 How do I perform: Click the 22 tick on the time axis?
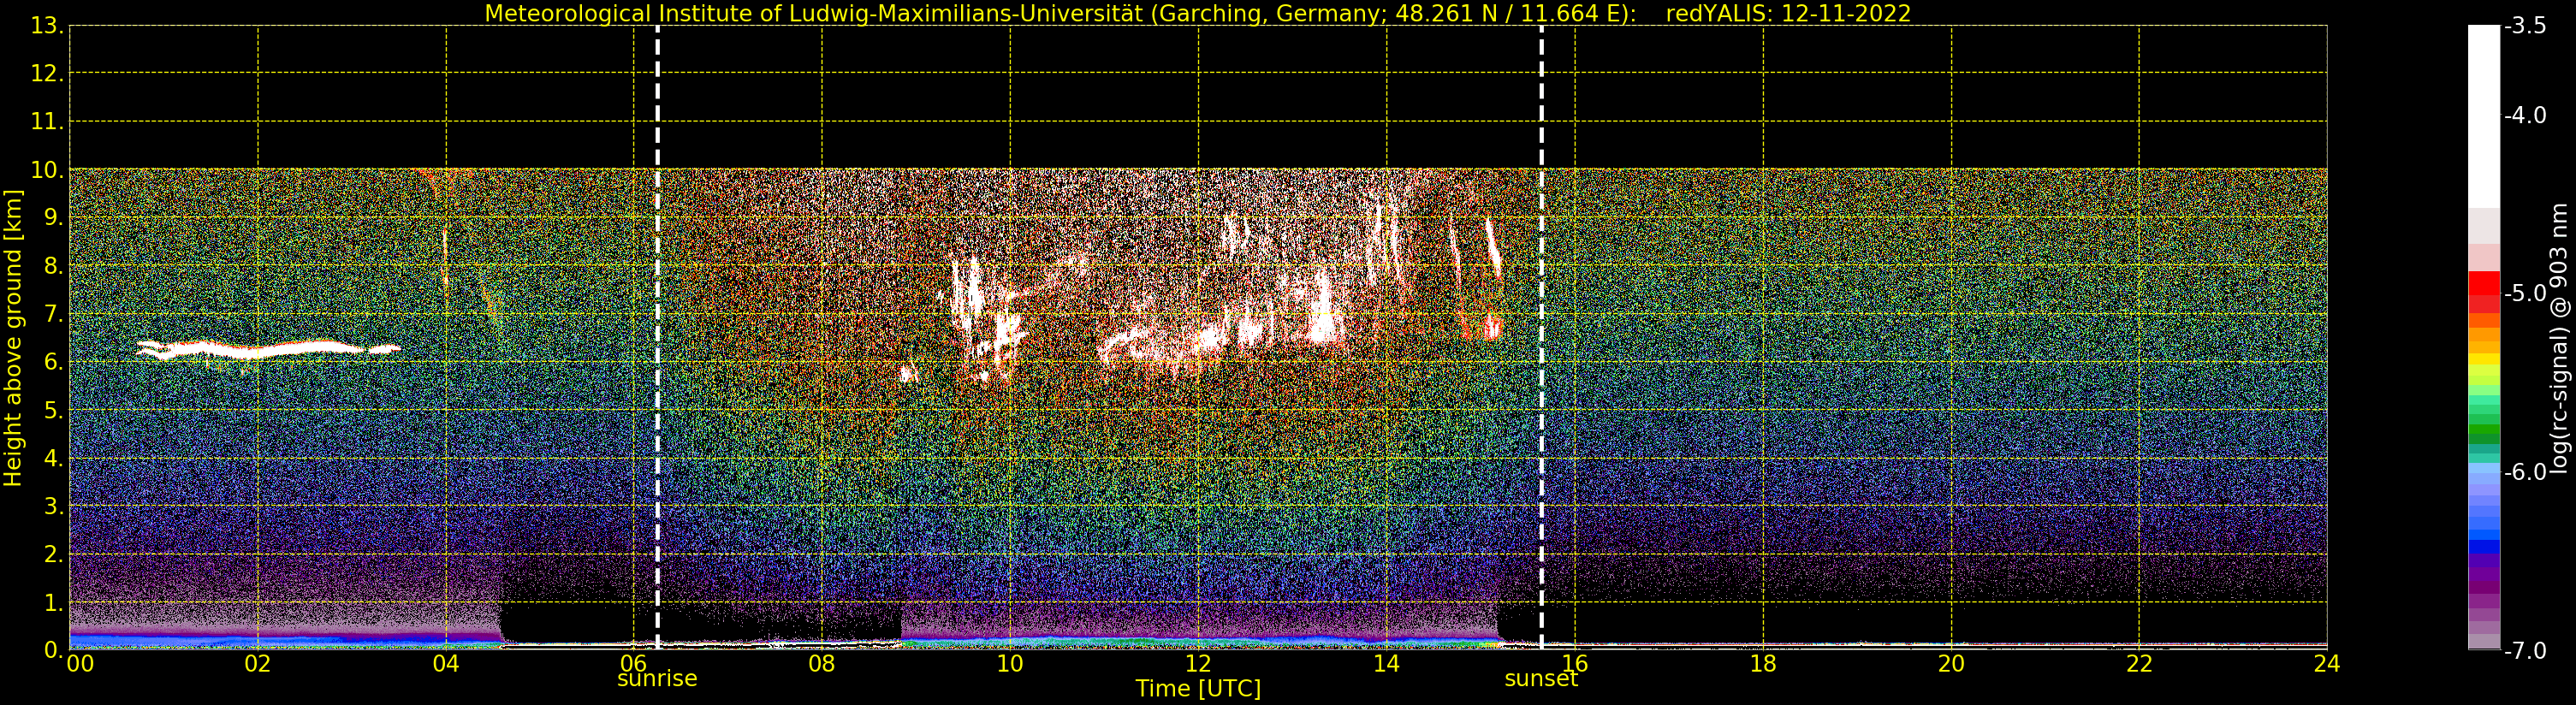coord(2139,665)
